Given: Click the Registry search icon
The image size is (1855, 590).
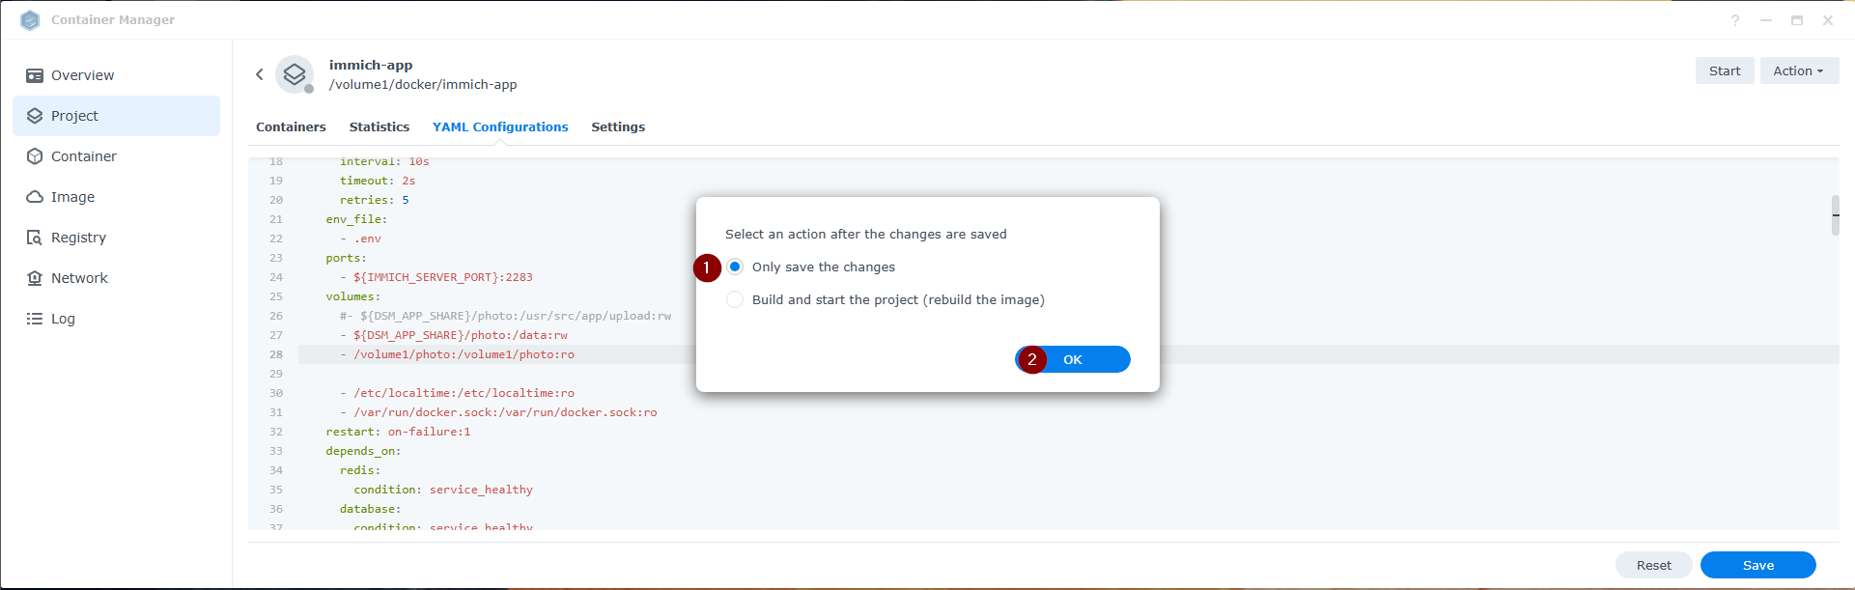Looking at the screenshot, I should click(35, 238).
